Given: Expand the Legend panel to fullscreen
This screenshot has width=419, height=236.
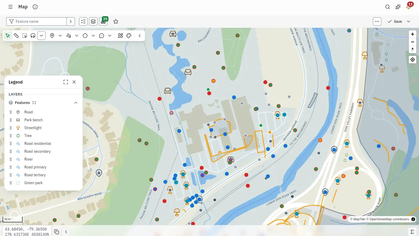Looking at the screenshot, I should (66, 82).
